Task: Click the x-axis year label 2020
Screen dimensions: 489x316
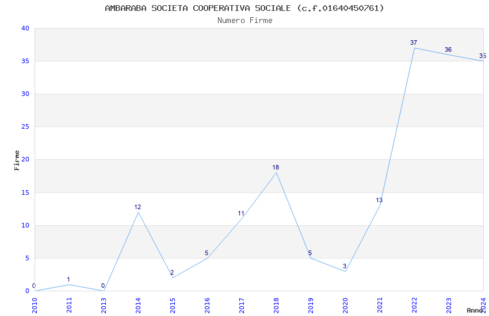Action: pos(345,306)
